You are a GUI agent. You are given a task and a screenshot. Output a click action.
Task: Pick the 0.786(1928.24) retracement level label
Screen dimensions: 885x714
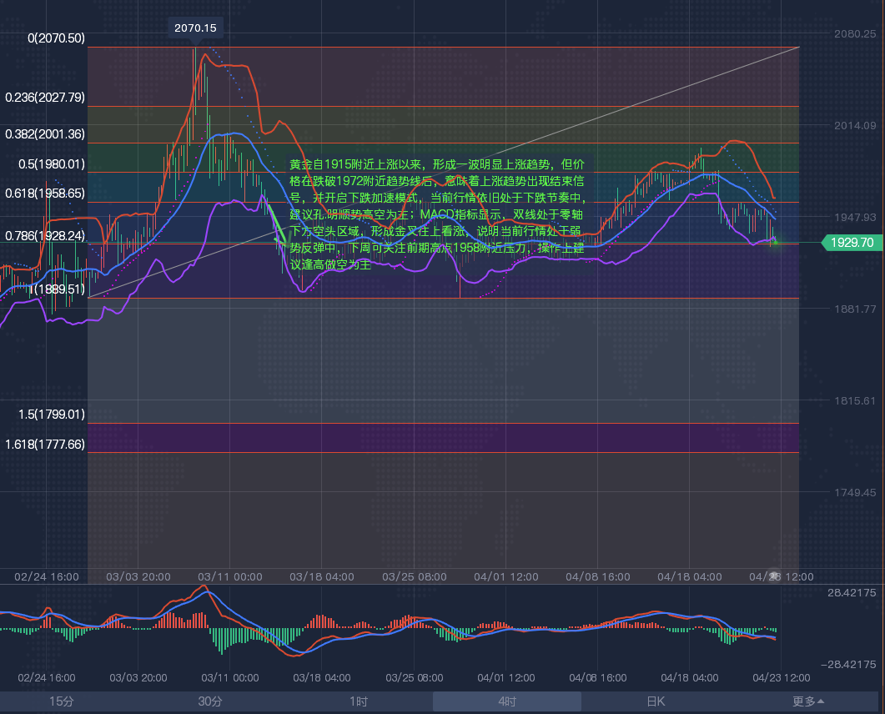(45, 236)
